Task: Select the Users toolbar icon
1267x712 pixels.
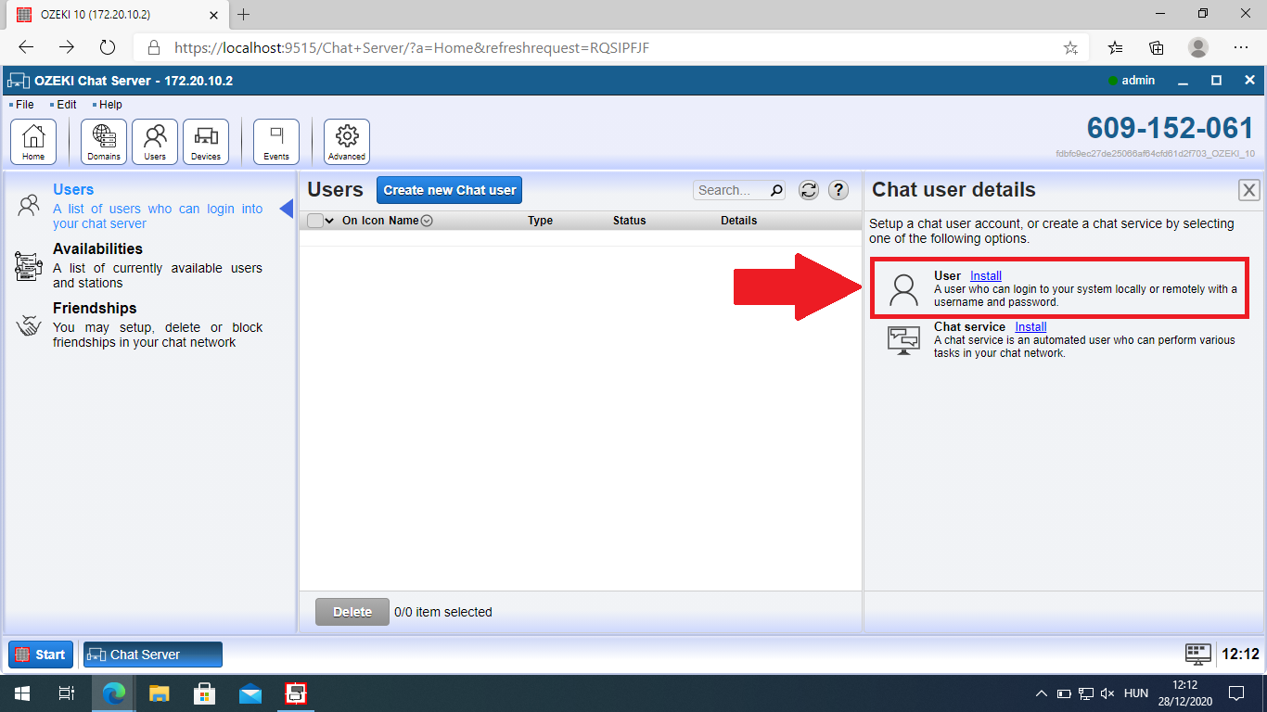Action: click(155, 142)
